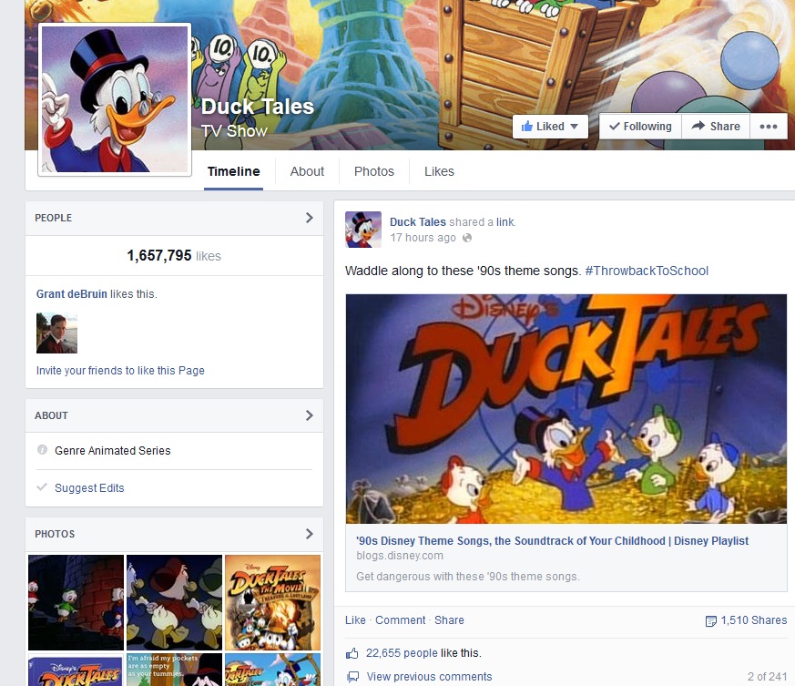Expand the Photos section chevron

pos(309,534)
